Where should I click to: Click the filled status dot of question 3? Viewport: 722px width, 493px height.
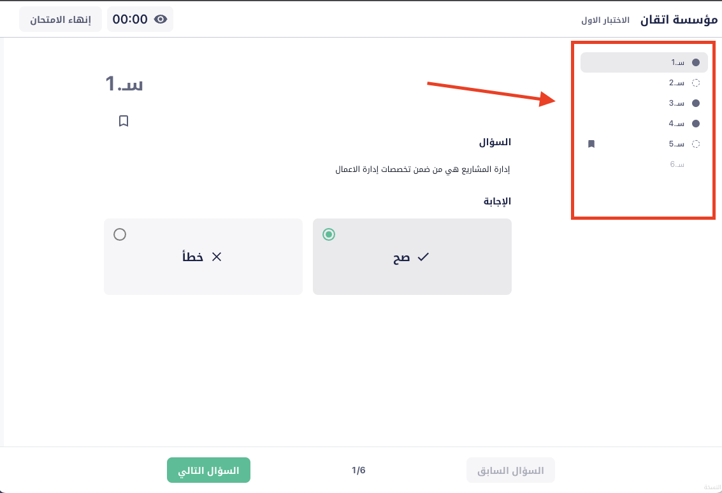696,103
